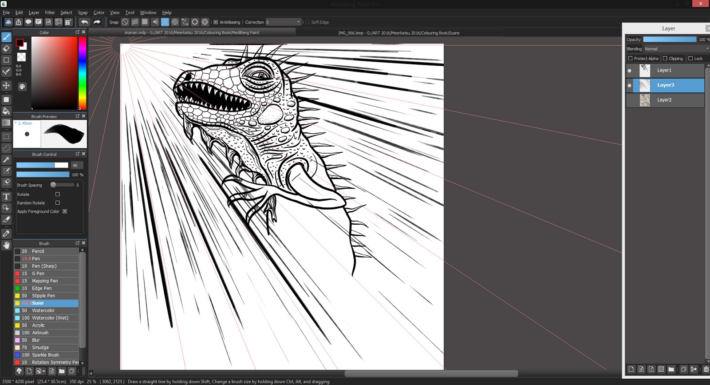Select the Bucket fill tool
Image resolution: width=710 pixels, height=385 pixels.
coord(6,111)
